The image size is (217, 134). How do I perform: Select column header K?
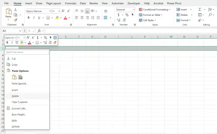(x=145, y=37)
